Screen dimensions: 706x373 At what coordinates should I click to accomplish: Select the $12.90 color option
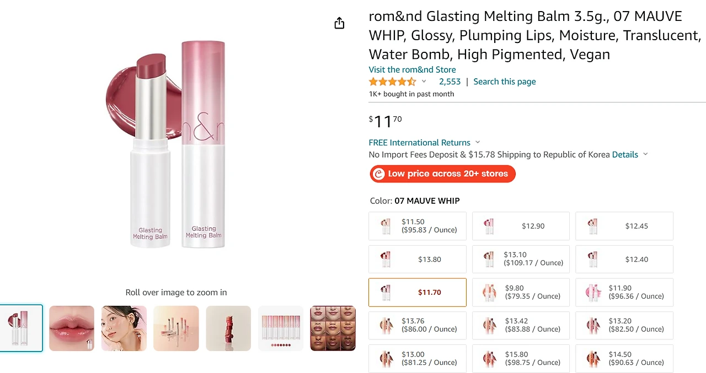(521, 226)
